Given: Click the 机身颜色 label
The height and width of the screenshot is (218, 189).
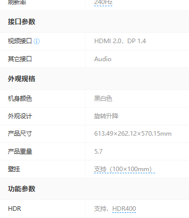Looking at the screenshot, I should coord(20,99).
